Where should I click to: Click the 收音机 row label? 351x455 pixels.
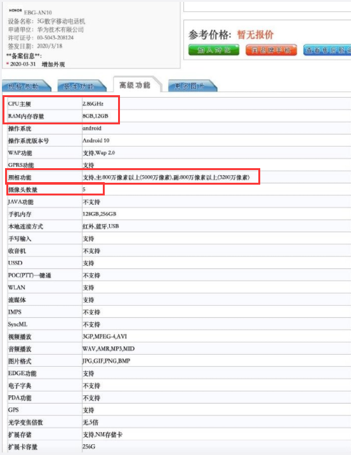tap(17, 251)
